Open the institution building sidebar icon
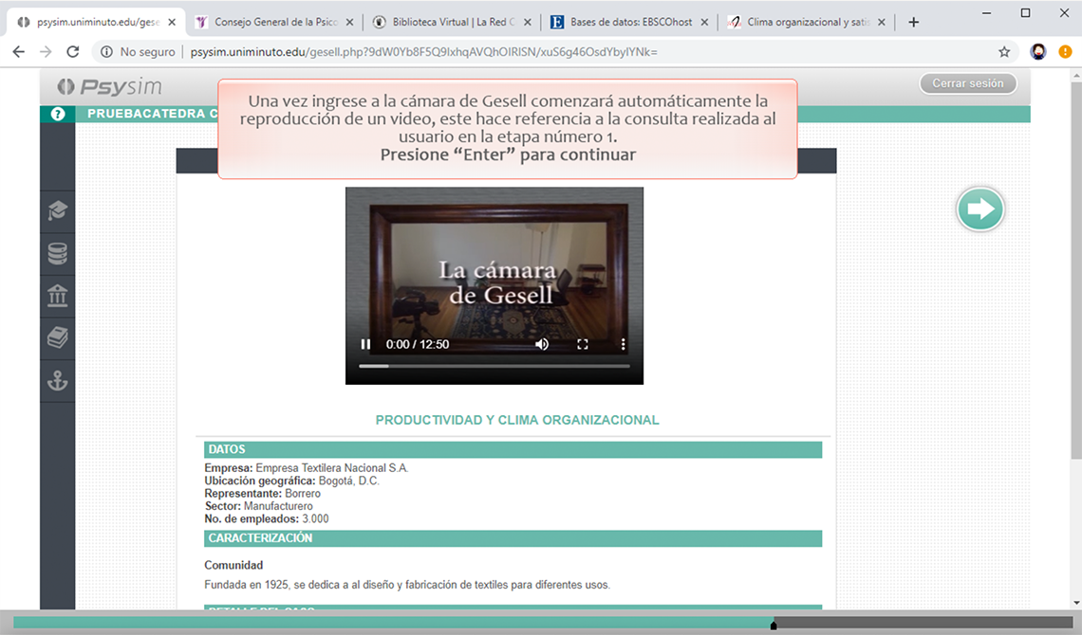 57,296
